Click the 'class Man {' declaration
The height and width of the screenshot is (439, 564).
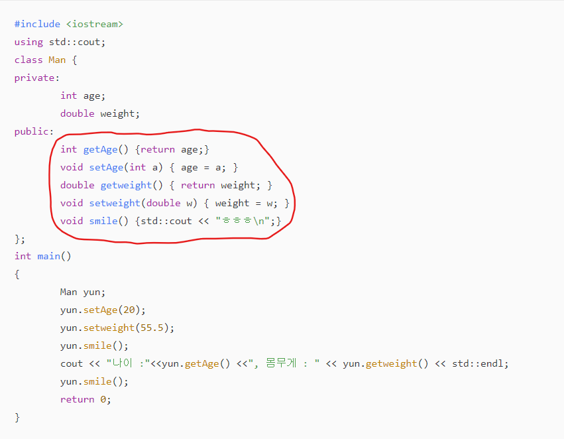(x=46, y=60)
